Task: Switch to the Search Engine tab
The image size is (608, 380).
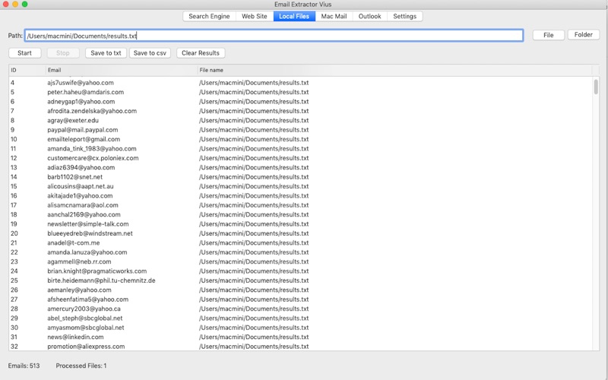Action: point(209,16)
